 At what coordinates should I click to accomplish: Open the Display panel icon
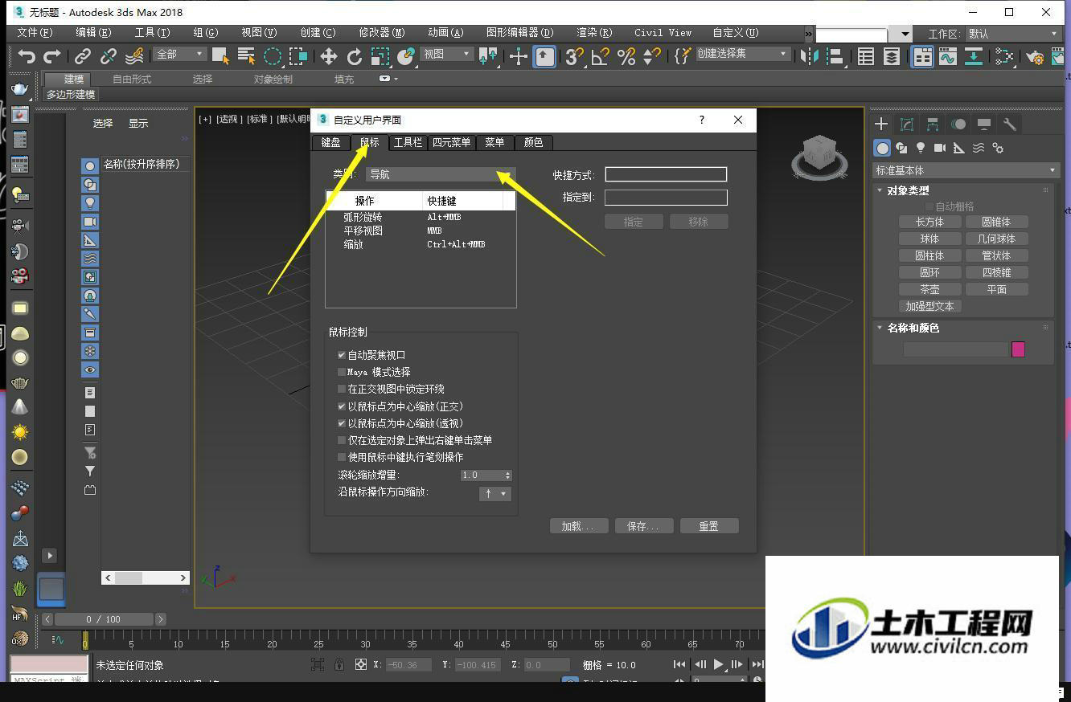click(x=984, y=124)
